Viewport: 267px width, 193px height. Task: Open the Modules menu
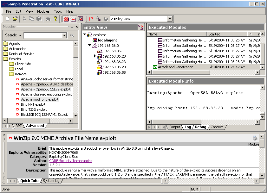(x=43, y=11)
